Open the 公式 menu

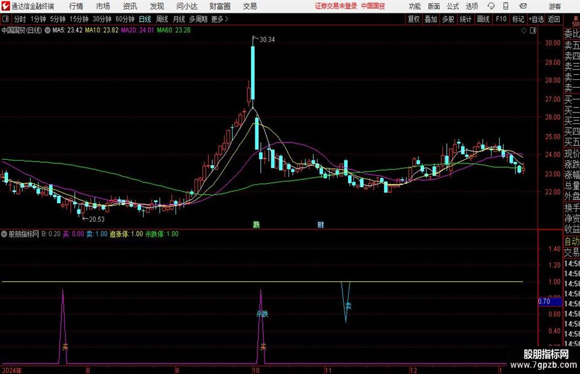(x=453, y=6)
